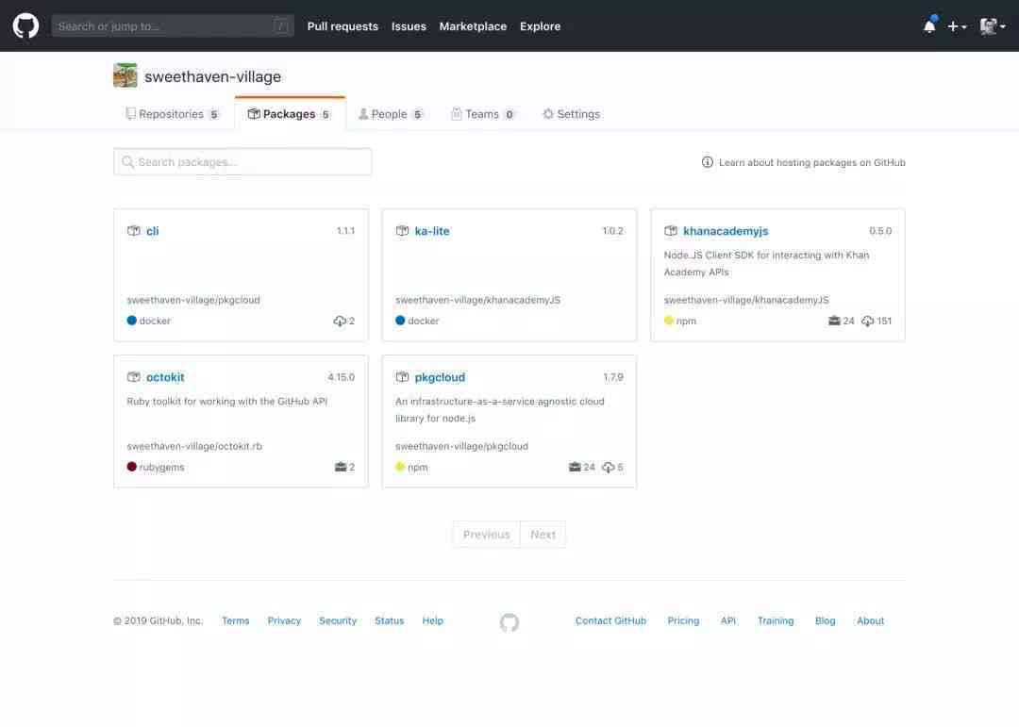Click the pkgcloud npm yellow dot
This screenshot has height=727, width=1019.
(400, 467)
